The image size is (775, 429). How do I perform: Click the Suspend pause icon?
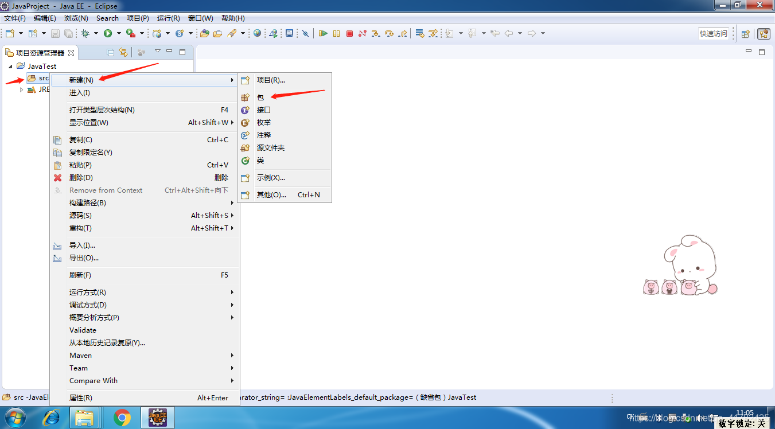(x=336, y=33)
